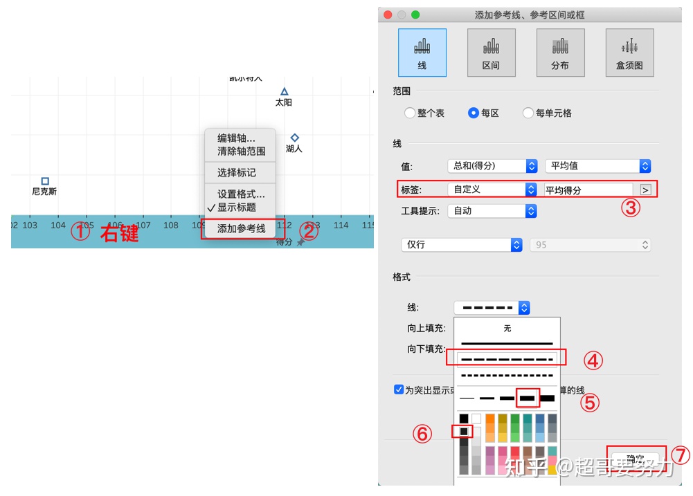
Task: Choose the second thinnest line thickness
Action: (x=487, y=398)
